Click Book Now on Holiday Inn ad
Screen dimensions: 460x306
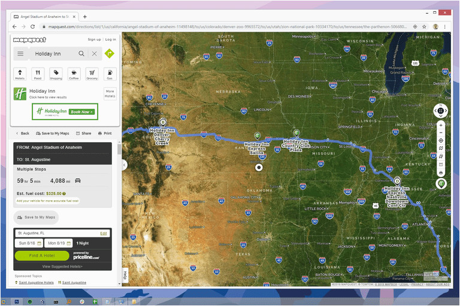pyautogui.click(x=82, y=112)
